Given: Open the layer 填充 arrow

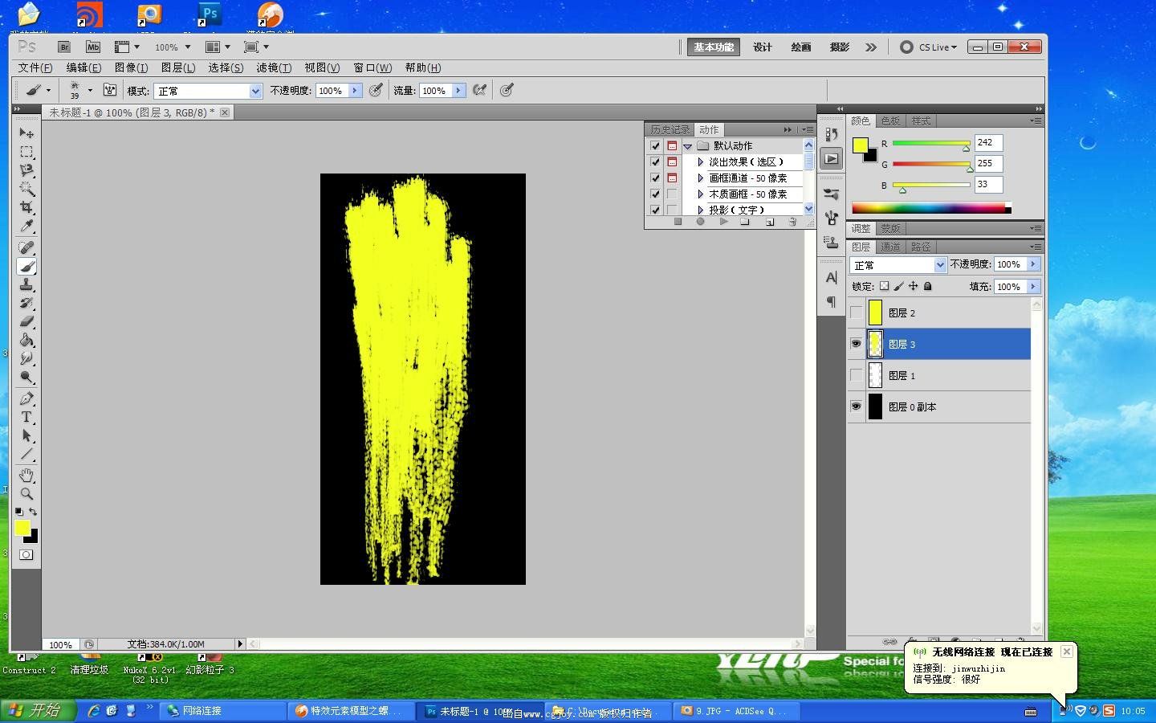Looking at the screenshot, I should (x=1033, y=287).
